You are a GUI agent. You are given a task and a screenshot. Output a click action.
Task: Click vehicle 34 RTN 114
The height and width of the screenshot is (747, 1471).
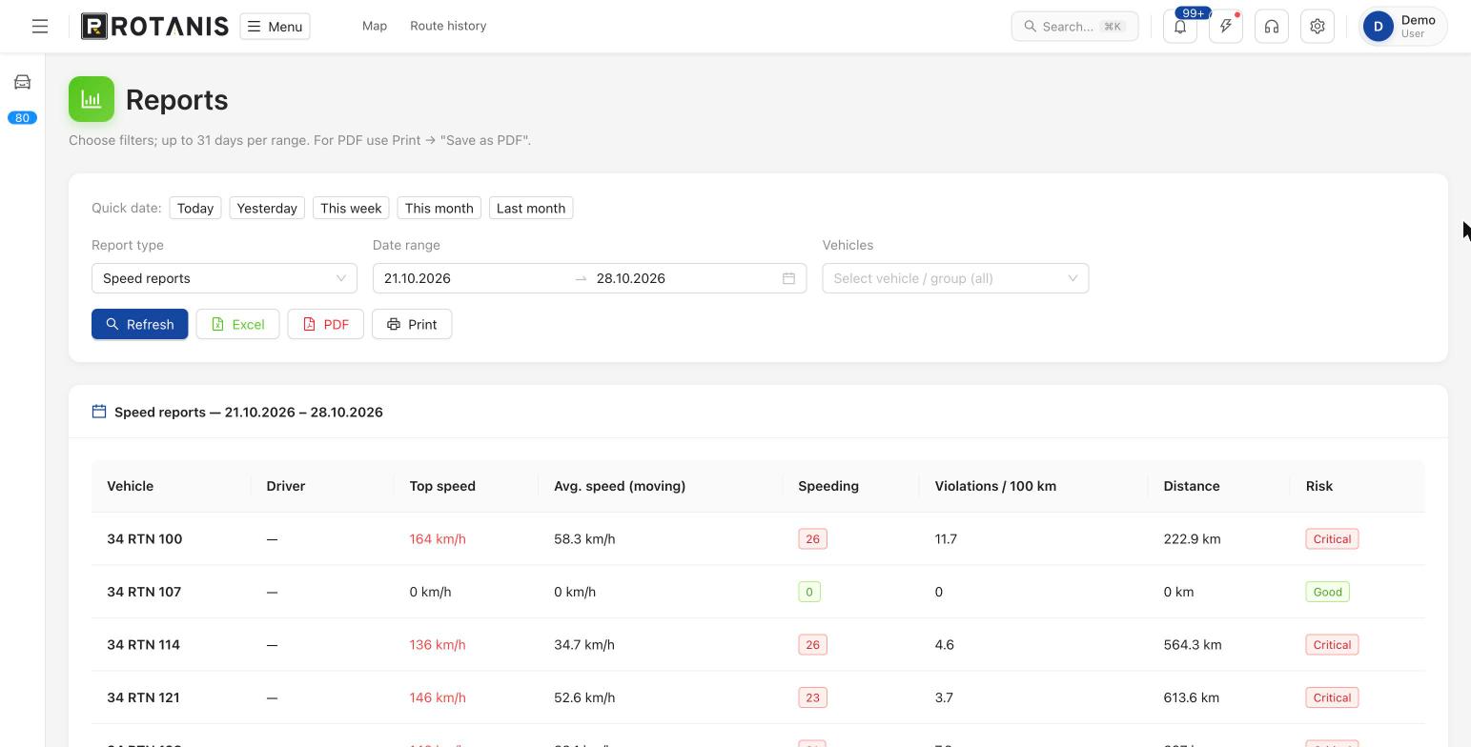(x=144, y=645)
